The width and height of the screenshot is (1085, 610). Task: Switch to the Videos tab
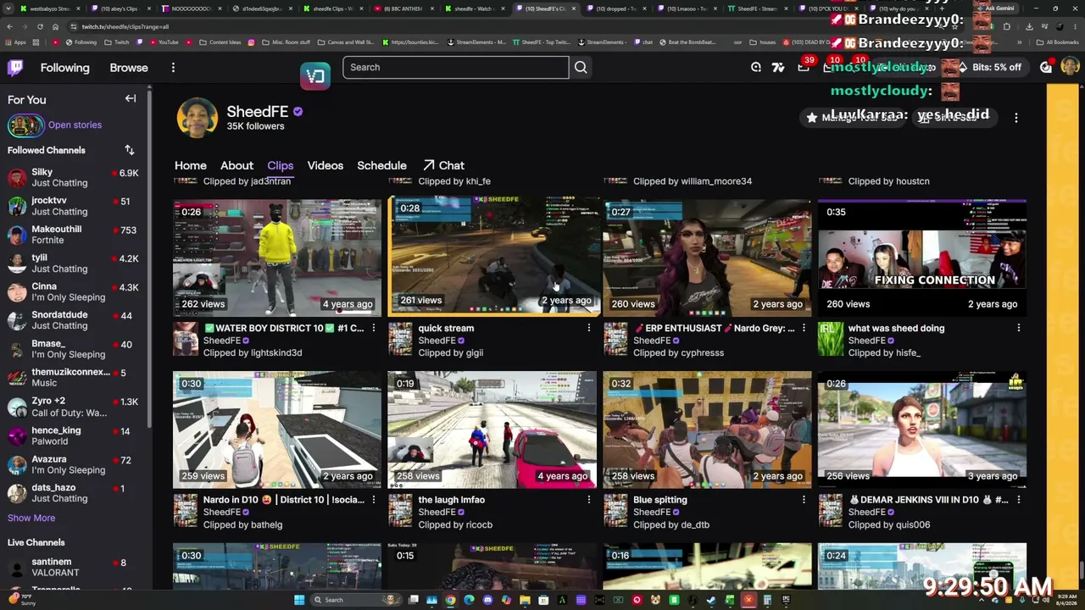click(x=325, y=165)
